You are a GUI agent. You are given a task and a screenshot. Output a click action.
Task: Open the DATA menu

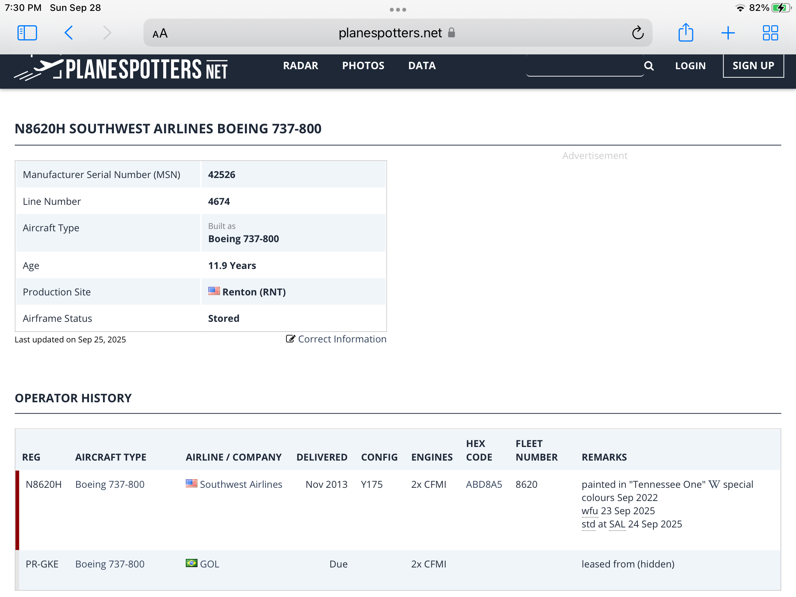(422, 66)
